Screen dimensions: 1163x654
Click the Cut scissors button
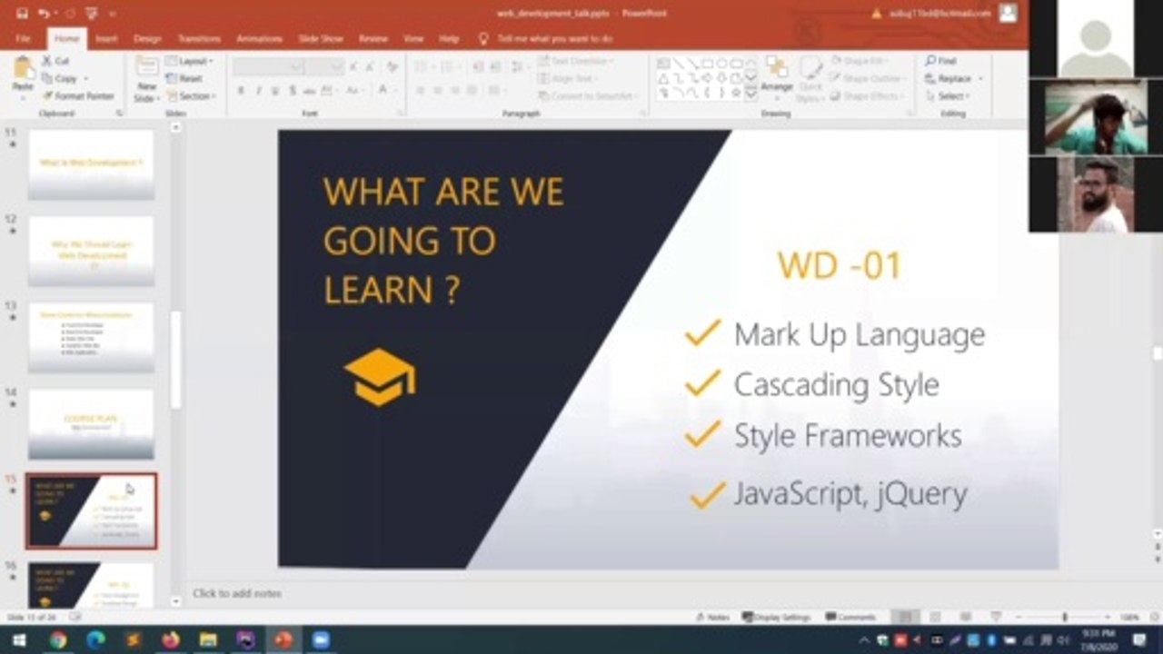(x=56, y=61)
